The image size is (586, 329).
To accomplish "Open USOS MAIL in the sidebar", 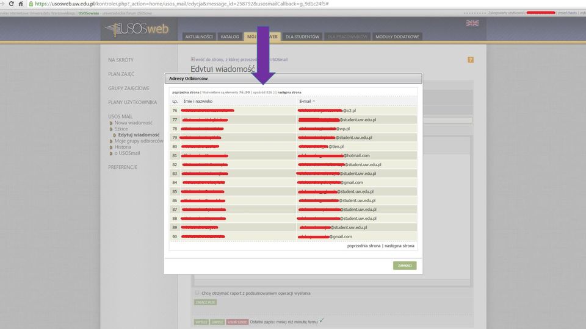I will (120, 116).
